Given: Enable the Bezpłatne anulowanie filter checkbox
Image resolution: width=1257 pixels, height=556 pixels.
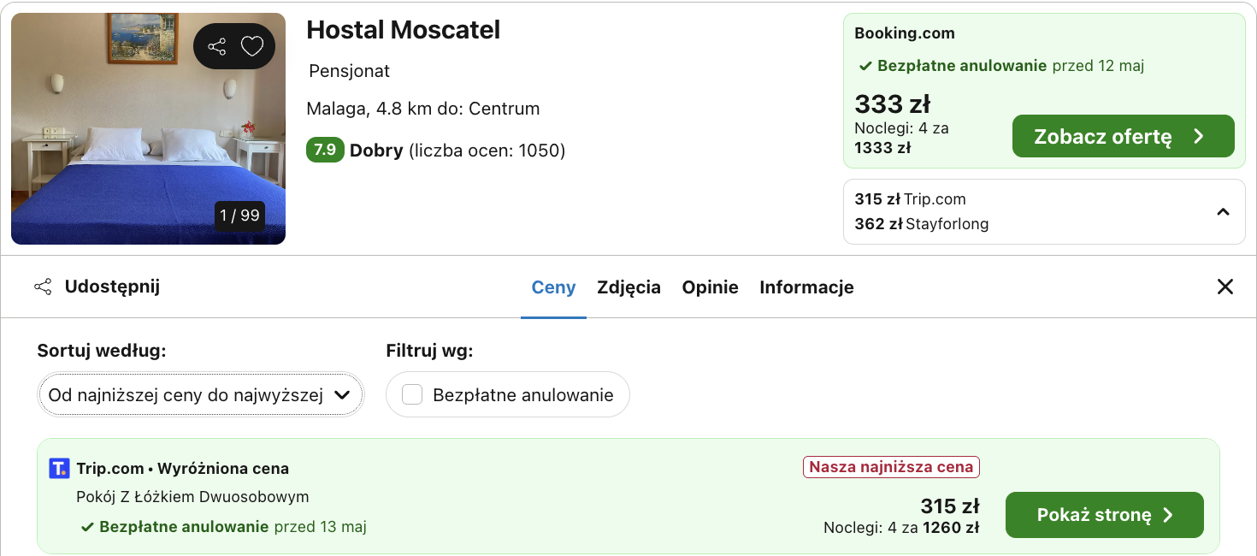Looking at the screenshot, I should pos(412,394).
